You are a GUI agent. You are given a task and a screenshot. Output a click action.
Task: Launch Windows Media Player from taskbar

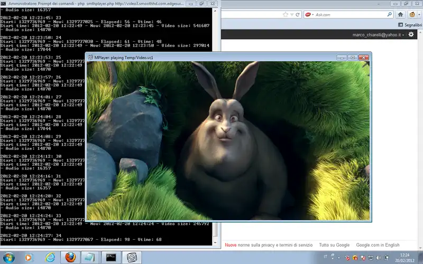tap(28, 258)
